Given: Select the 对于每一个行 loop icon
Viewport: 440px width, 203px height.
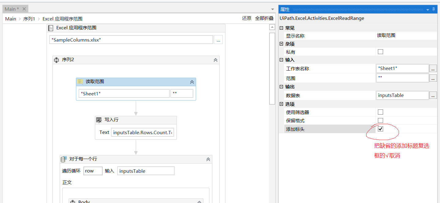Looking at the screenshot, I should [64, 159].
